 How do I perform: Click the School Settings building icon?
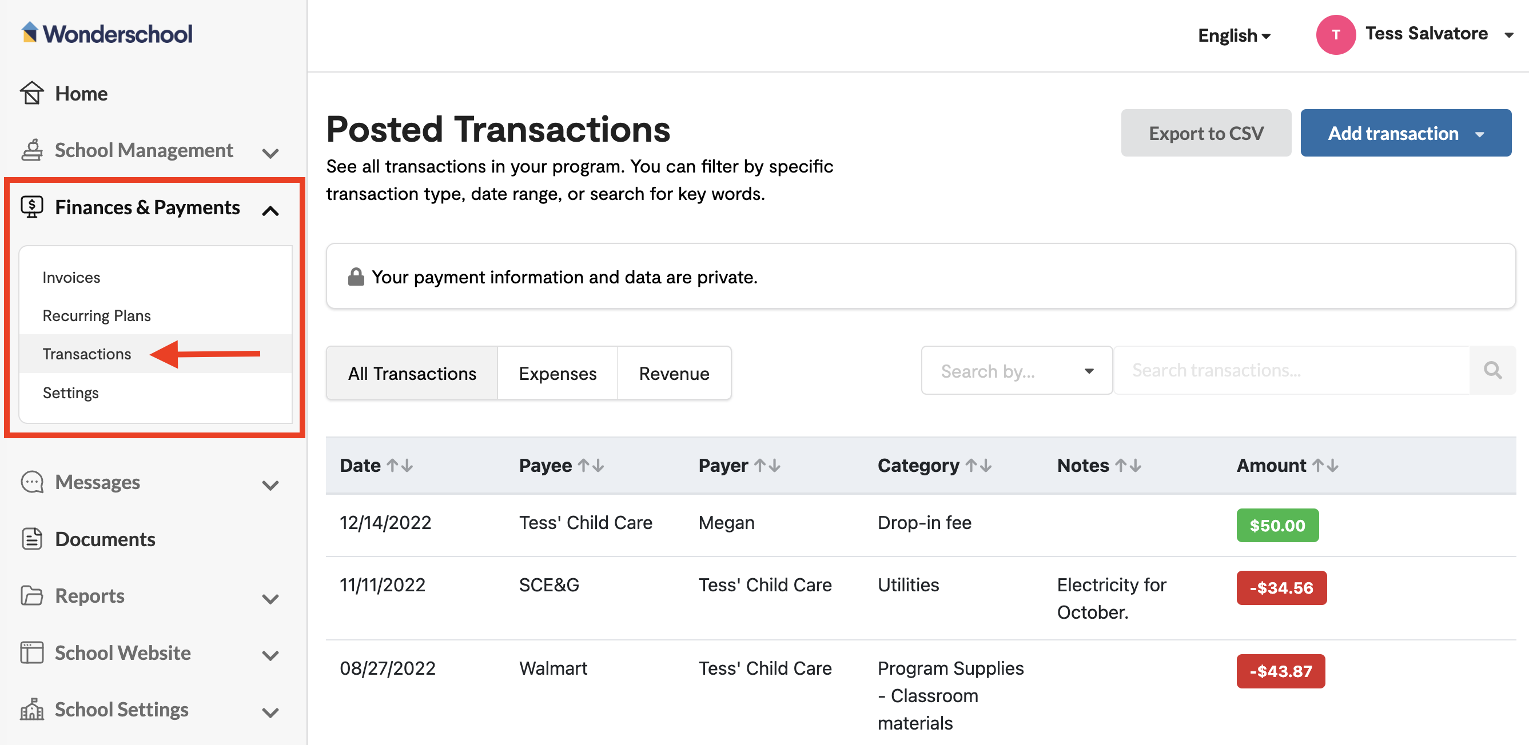click(x=32, y=709)
